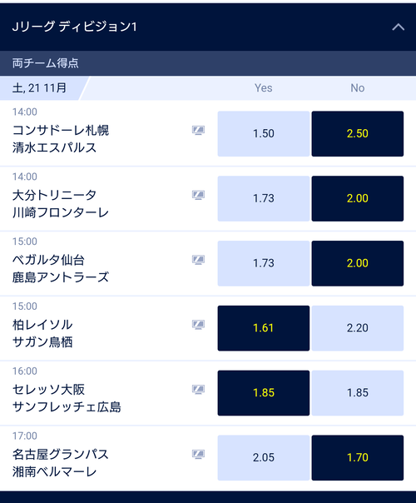The width and height of the screenshot is (416, 503).
Task: Open the サンフレッチェ広島 match details
Action: pyautogui.click(x=67, y=407)
